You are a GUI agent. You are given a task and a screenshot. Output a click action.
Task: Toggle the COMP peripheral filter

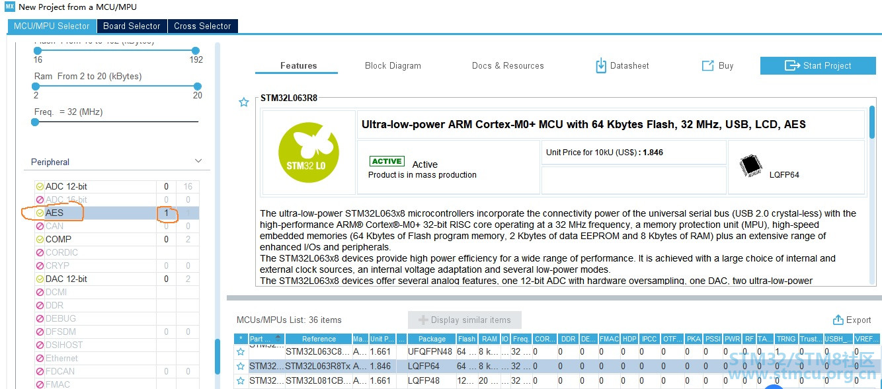point(40,239)
